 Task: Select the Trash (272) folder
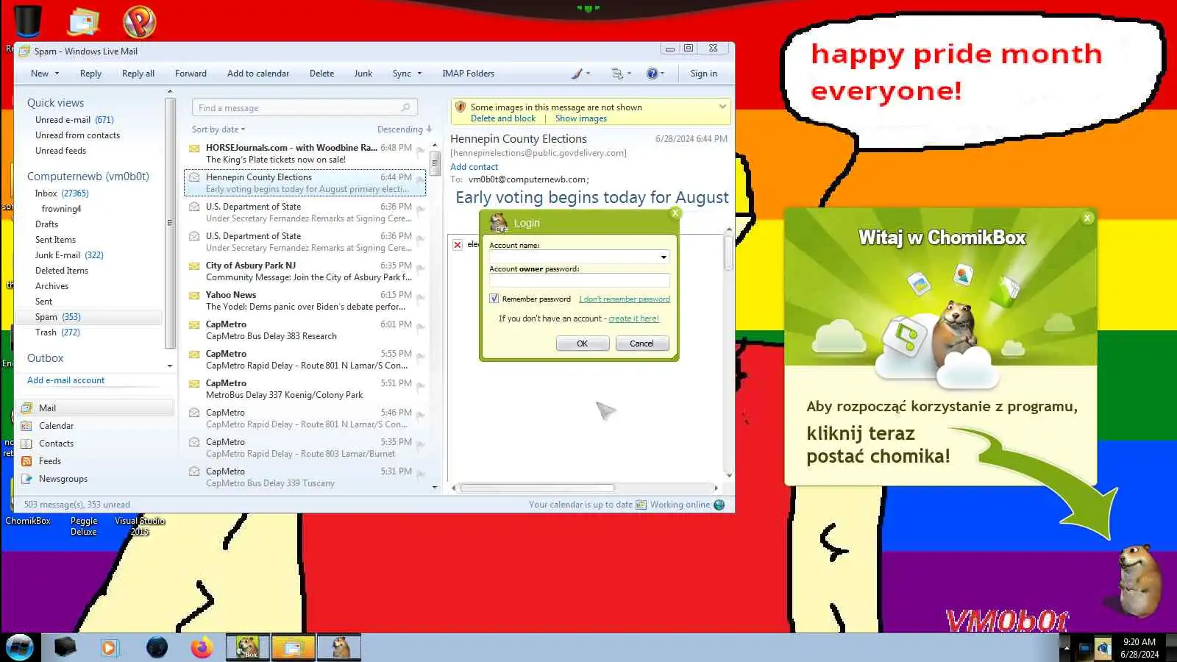[57, 332]
